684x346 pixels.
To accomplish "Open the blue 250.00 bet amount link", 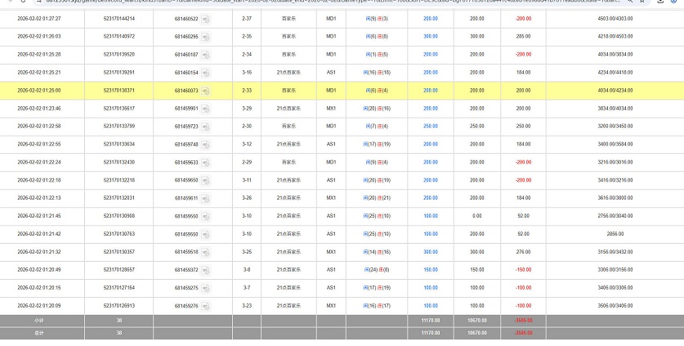I will [x=430, y=126].
